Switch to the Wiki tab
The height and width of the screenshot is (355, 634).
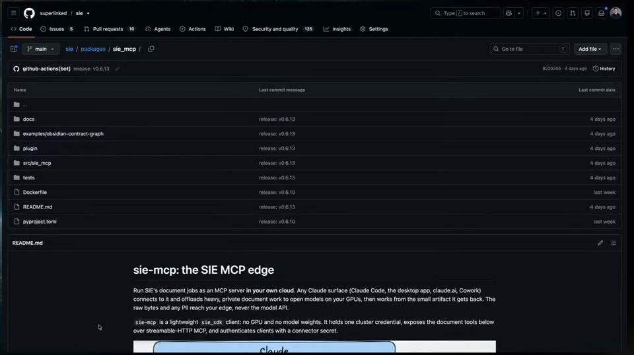point(225,29)
